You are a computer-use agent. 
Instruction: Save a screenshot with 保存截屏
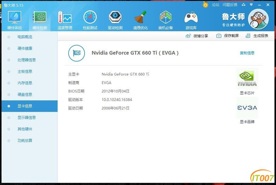227,36
